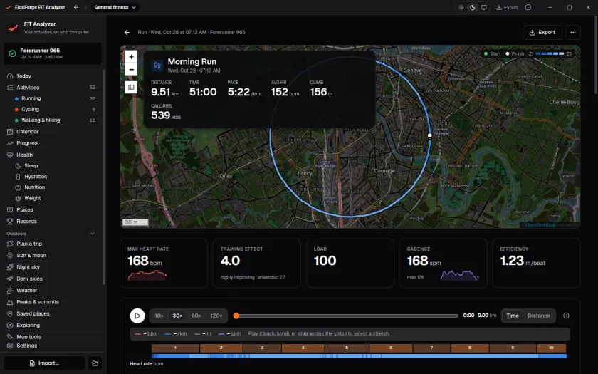Viewport: 598px width, 374px height.
Task: Select the Forerunner 965 device card
Action: coord(53,53)
